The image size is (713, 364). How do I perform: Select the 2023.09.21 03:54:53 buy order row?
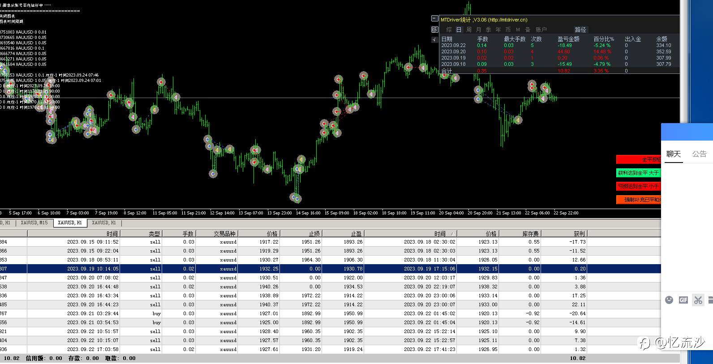pyautogui.click(x=331, y=322)
